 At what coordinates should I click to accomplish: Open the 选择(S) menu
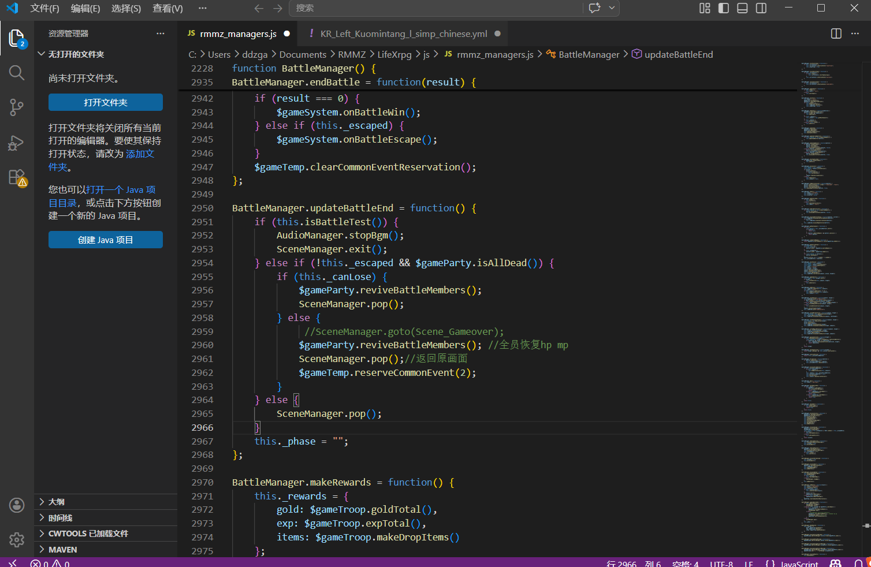126,8
